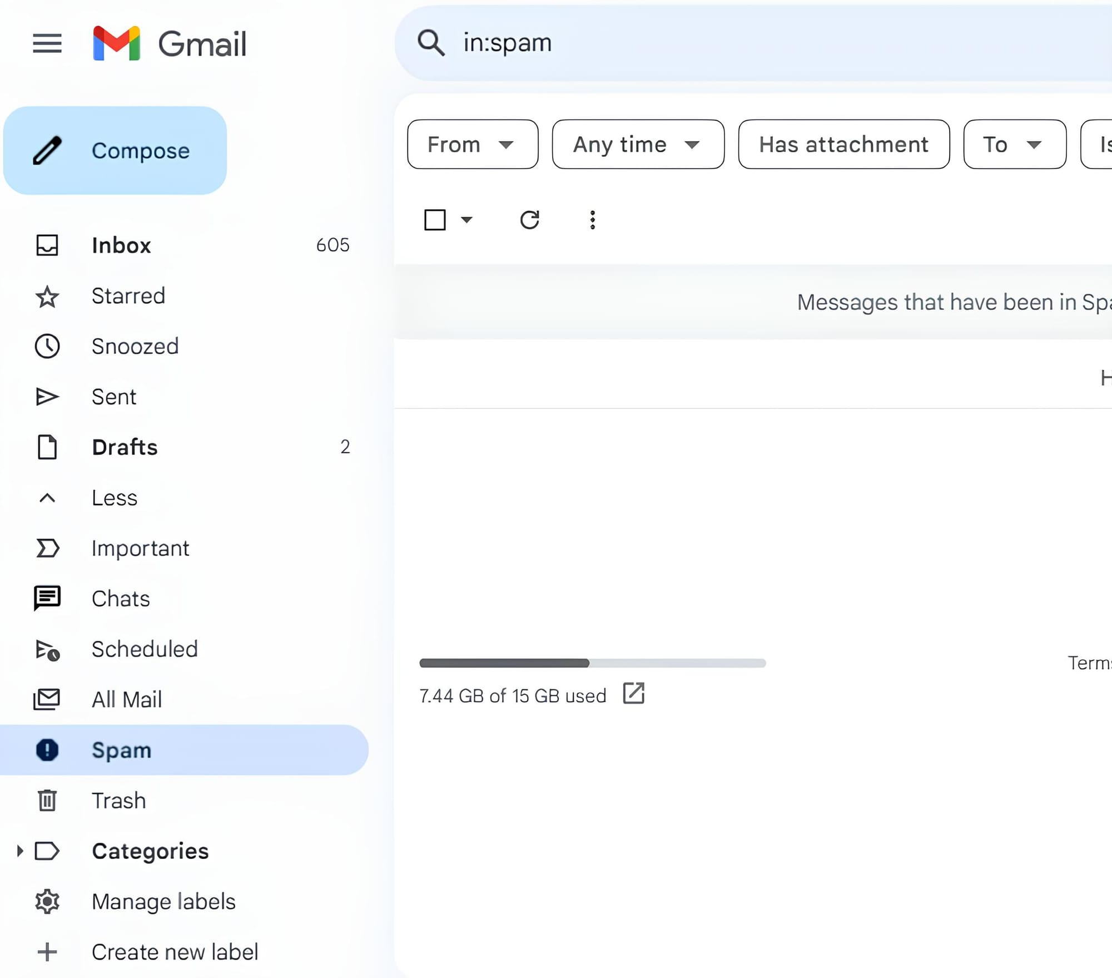
Task: Open the To filter menu
Action: point(1014,145)
